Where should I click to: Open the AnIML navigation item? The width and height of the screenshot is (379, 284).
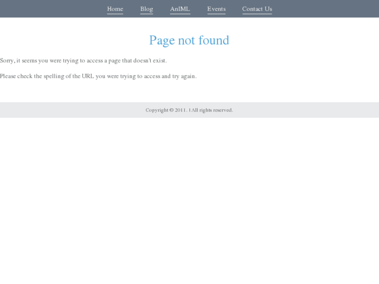click(180, 9)
